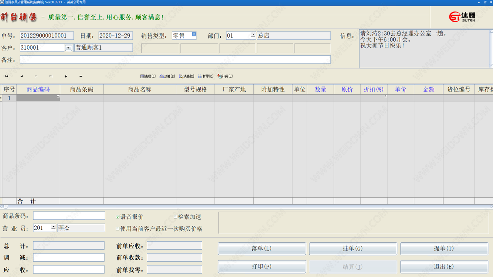Expand 部门 dropdown list
This screenshot has width=493, height=277.
point(253,35)
